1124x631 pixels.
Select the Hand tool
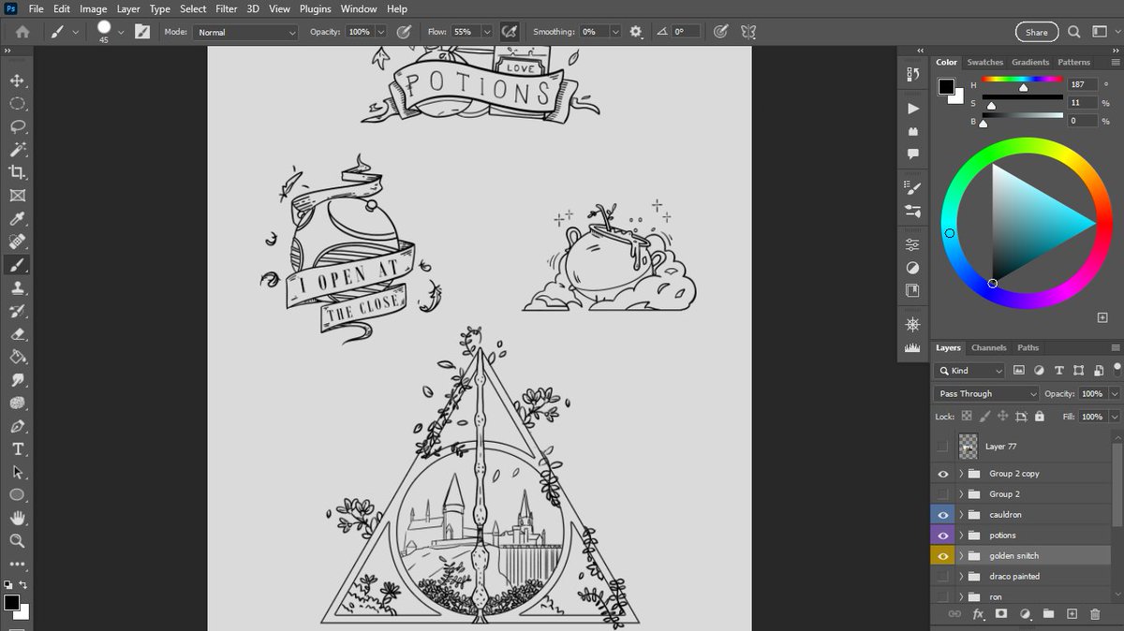pos(17,518)
